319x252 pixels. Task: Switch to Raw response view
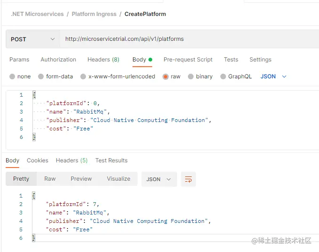click(50, 179)
